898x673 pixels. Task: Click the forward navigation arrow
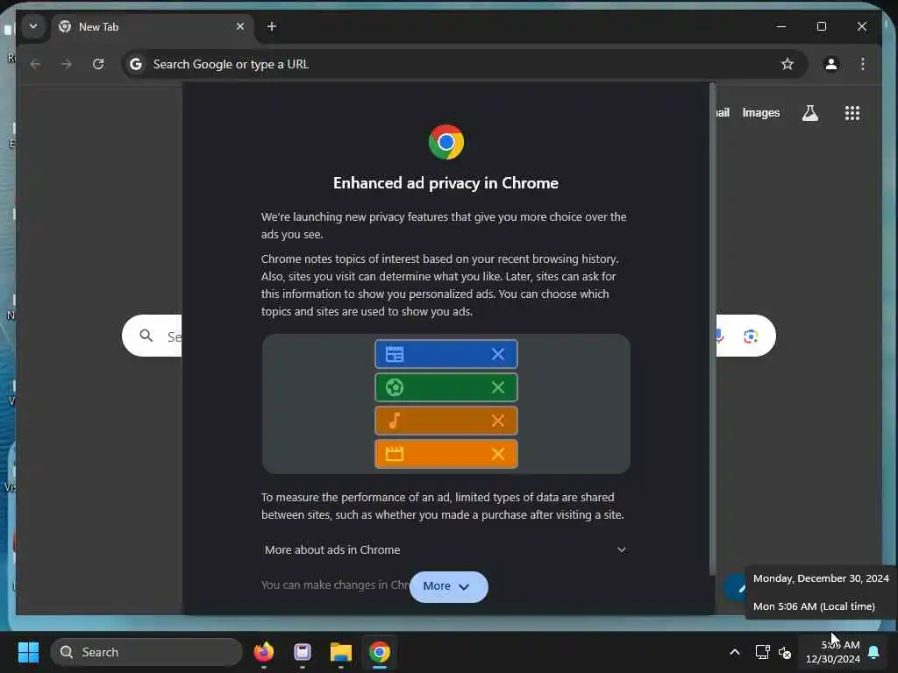click(67, 64)
